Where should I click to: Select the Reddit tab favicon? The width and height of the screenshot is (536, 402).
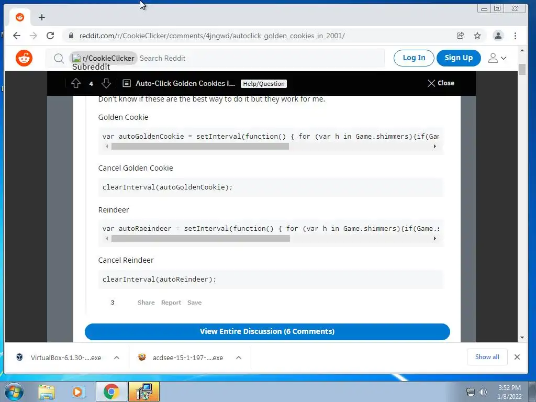click(20, 17)
